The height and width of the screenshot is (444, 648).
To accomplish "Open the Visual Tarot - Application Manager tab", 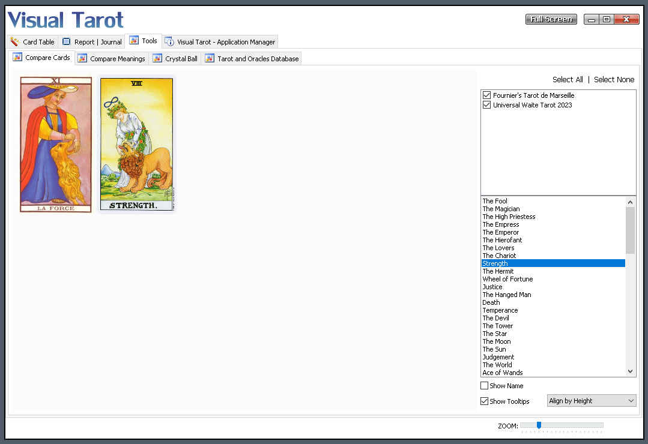I will click(220, 42).
